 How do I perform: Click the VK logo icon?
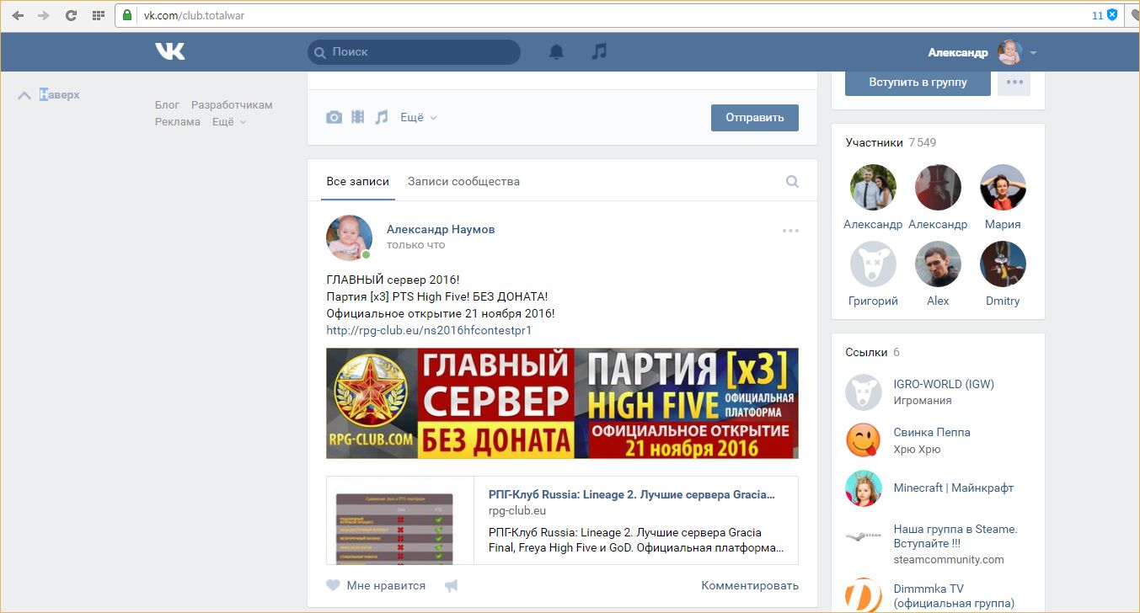[169, 52]
